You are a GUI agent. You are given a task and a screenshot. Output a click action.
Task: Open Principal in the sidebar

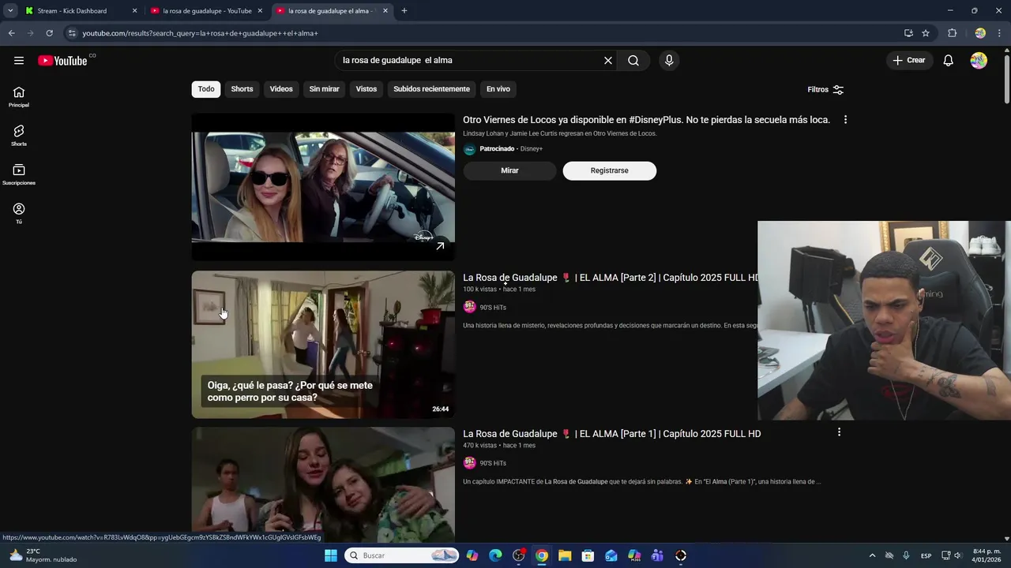[x=19, y=97]
